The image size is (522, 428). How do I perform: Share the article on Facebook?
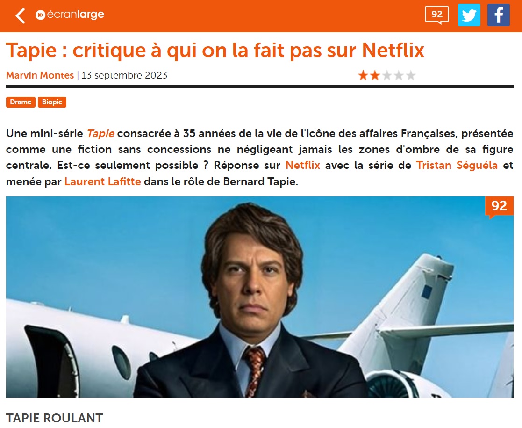(x=498, y=15)
